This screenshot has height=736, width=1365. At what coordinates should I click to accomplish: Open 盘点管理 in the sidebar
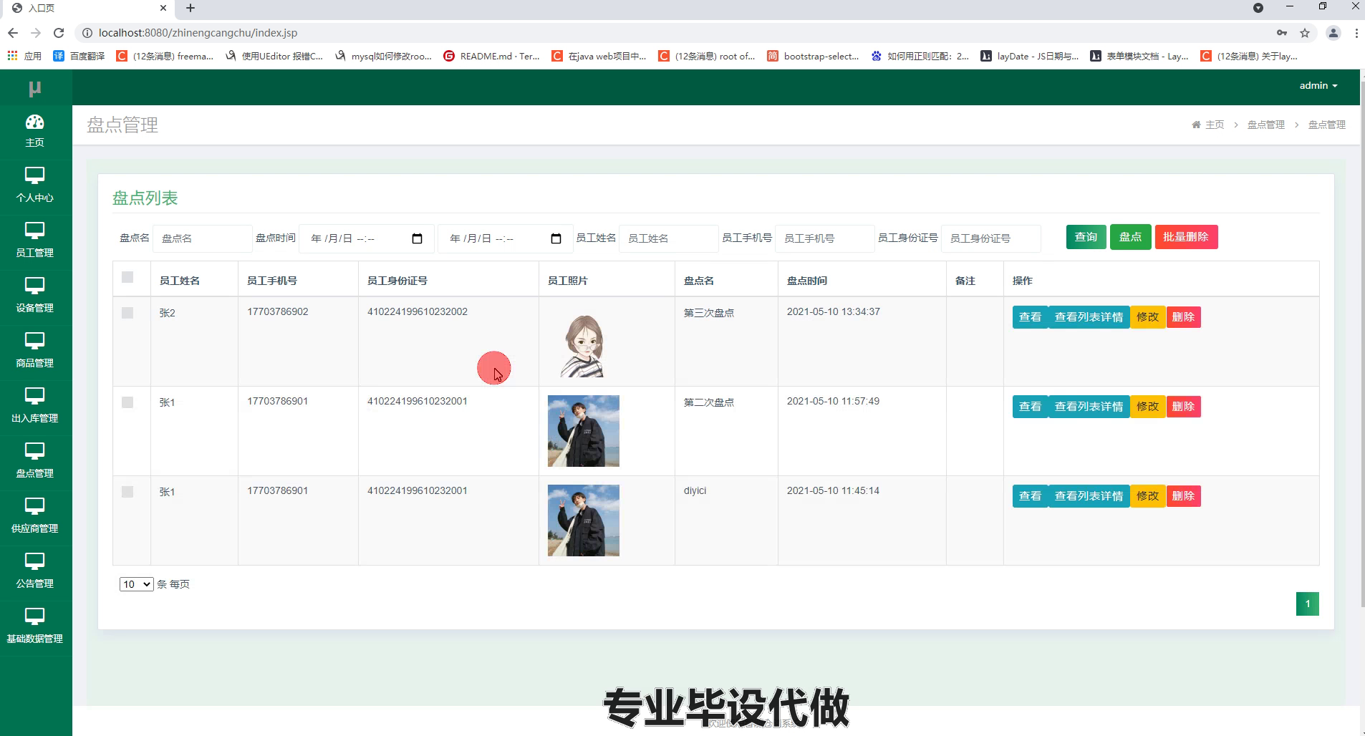click(x=34, y=461)
